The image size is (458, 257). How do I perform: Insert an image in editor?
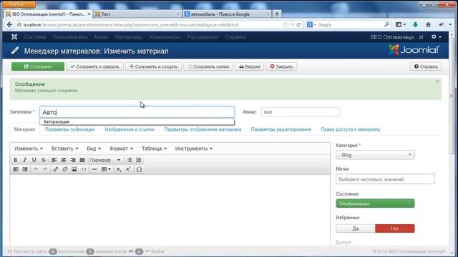[x=74, y=169]
